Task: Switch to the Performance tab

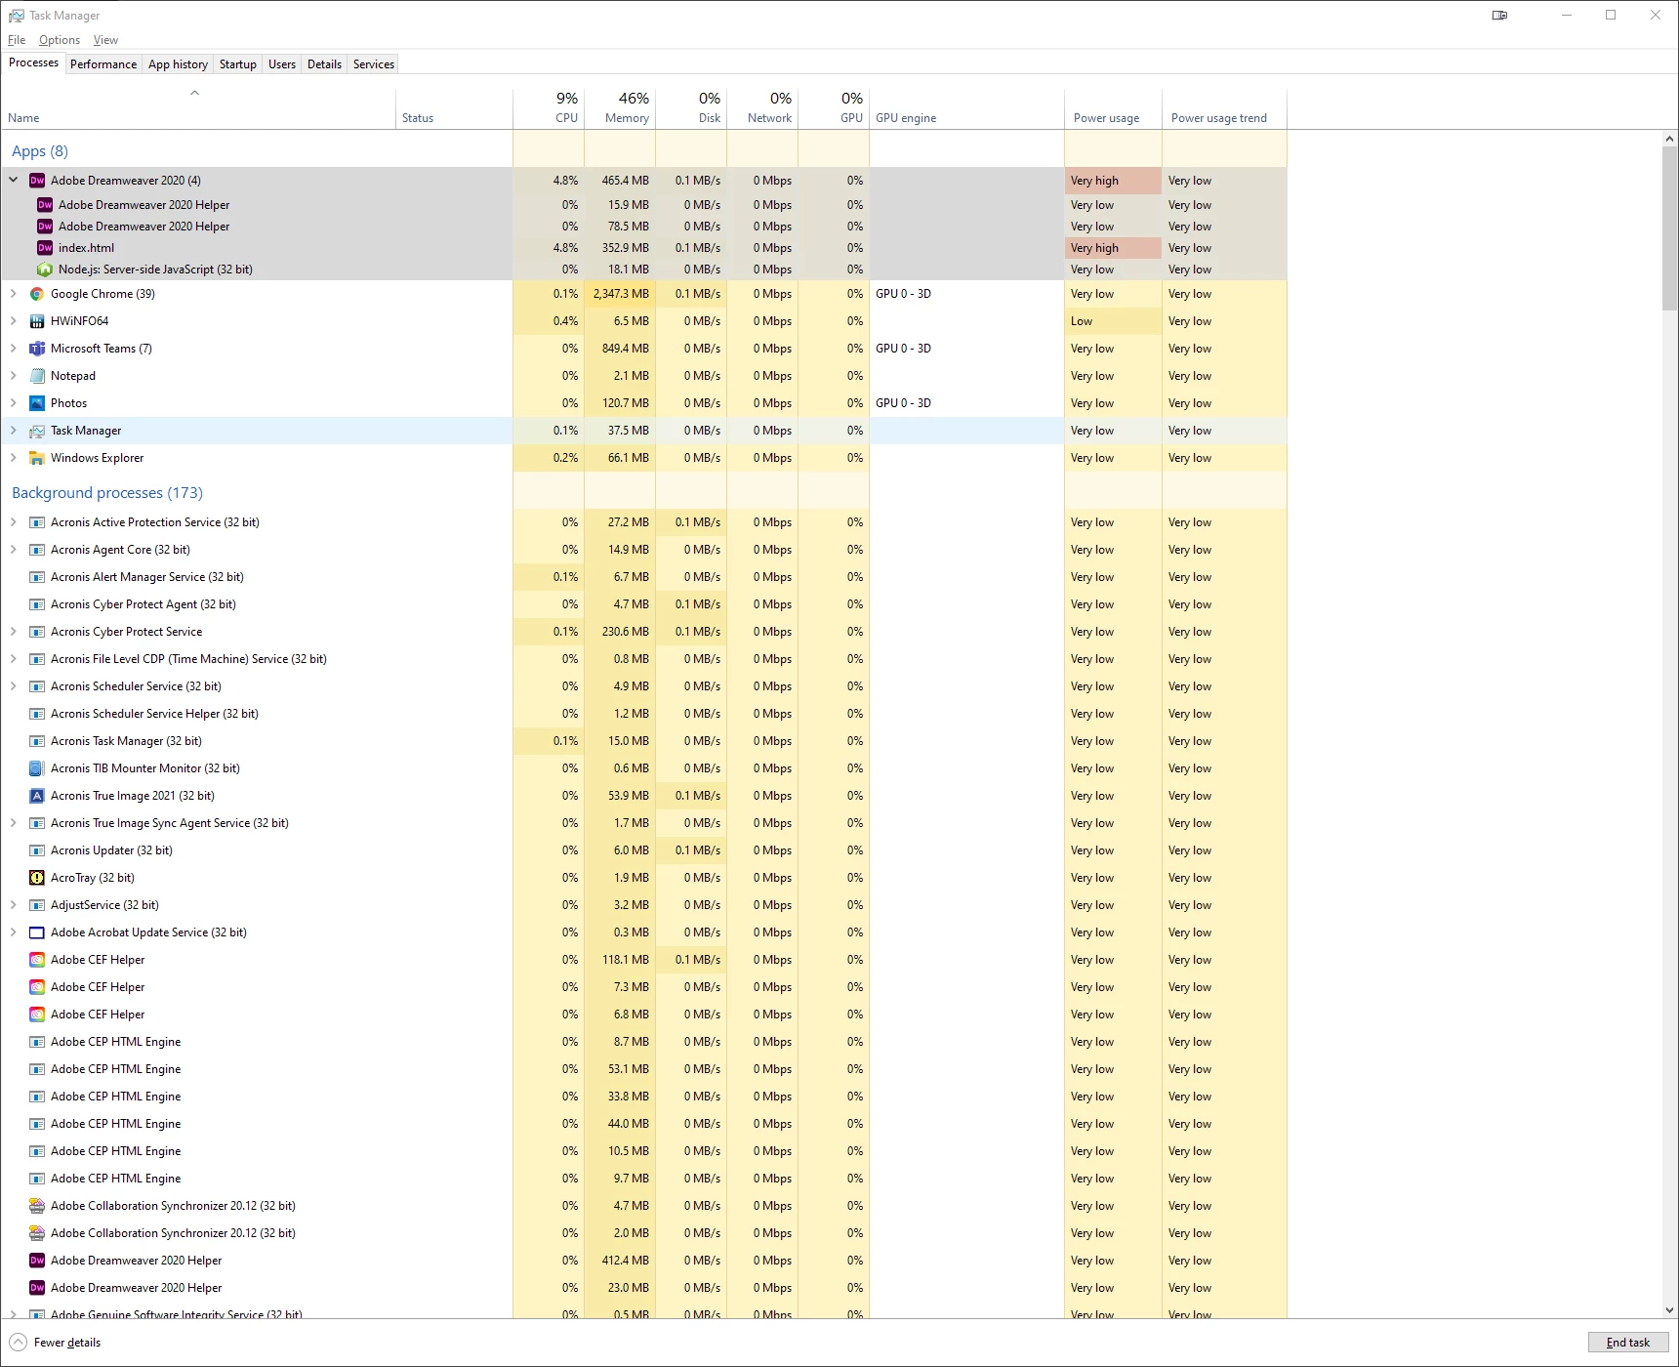Action: [x=103, y=64]
